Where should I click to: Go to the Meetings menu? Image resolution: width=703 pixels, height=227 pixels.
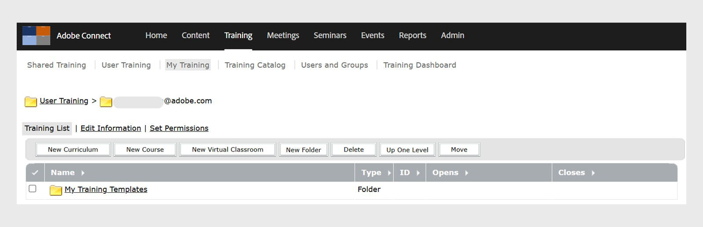pos(283,35)
